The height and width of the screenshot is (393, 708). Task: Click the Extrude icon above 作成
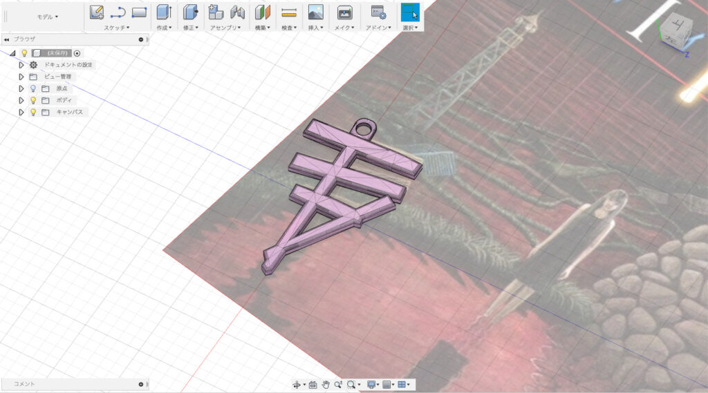[x=163, y=12]
